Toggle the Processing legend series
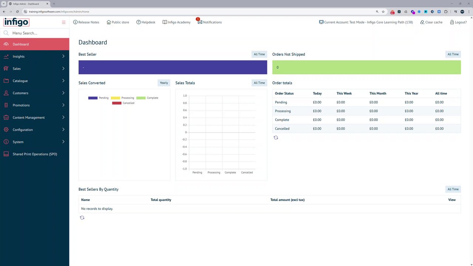 tap(122, 98)
